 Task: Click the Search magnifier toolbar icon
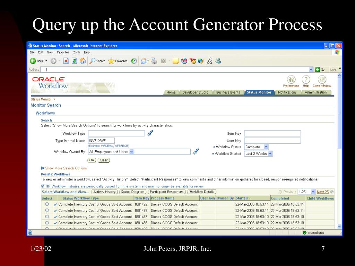(x=92, y=61)
